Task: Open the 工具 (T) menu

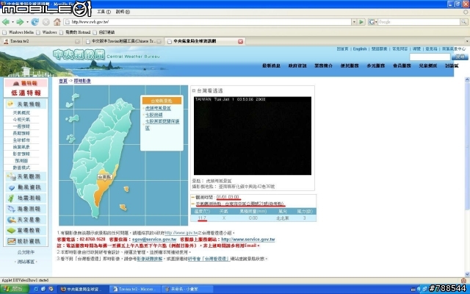Action: [x=104, y=12]
